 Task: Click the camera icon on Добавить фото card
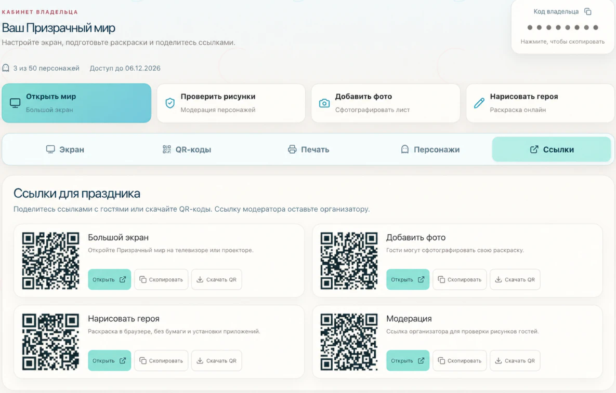pyautogui.click(x=324, y=103)
